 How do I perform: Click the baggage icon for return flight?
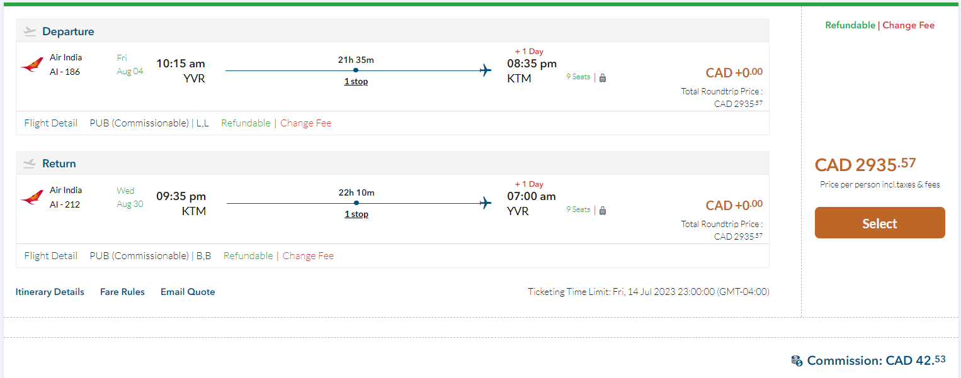click(x=603, y=211)
